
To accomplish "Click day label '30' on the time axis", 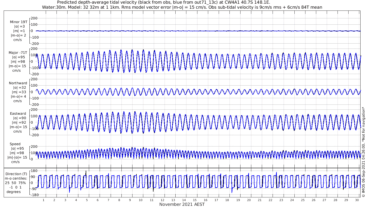I will pyautogui.click(x=357, y=200).
